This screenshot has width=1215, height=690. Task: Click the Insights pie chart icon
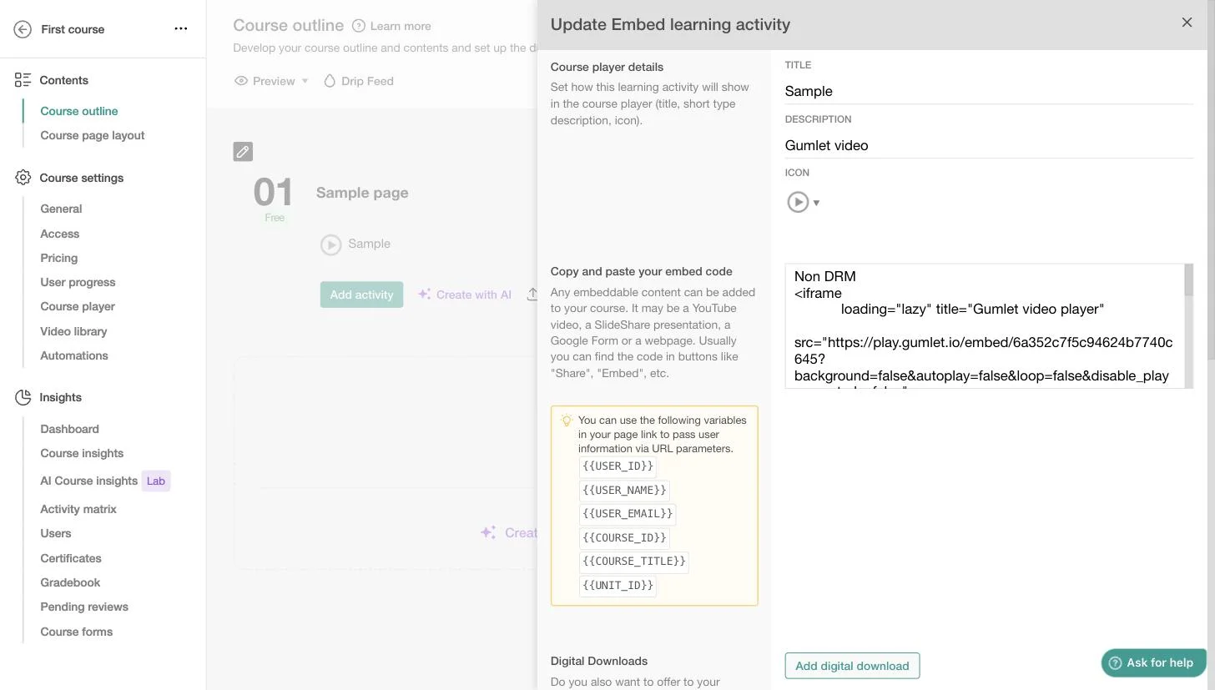23,398
